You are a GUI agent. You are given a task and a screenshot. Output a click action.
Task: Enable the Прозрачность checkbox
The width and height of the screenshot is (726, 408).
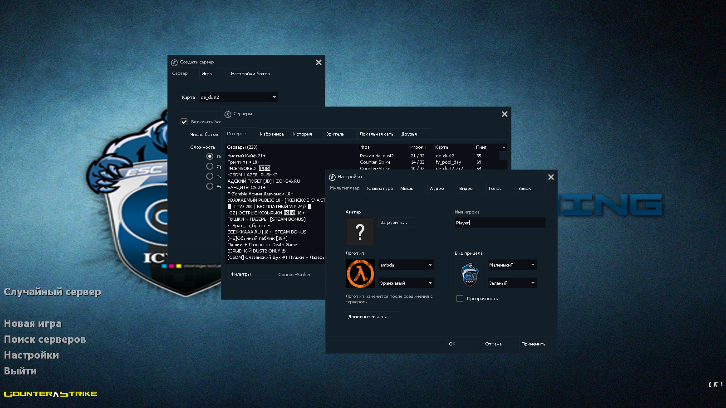click(460, 299)
